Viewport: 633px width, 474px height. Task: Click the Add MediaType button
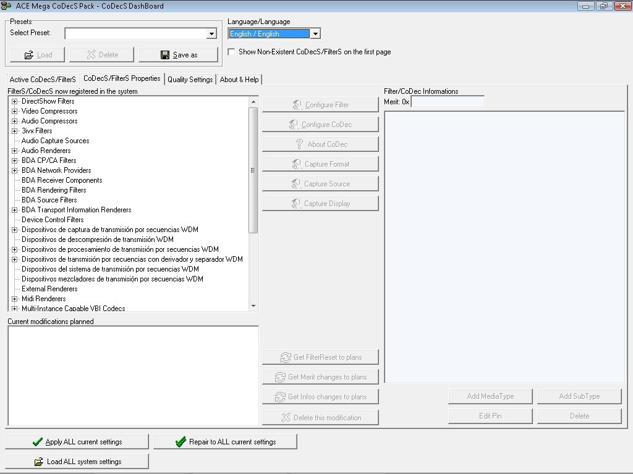(x=490, y=396)
